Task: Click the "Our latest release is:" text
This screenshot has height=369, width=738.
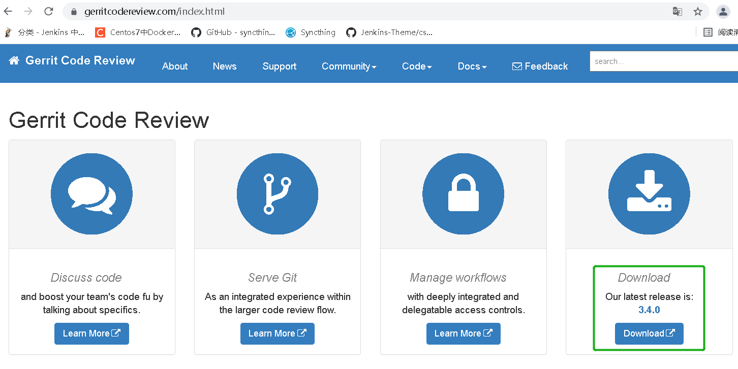Action: [649, 296]
